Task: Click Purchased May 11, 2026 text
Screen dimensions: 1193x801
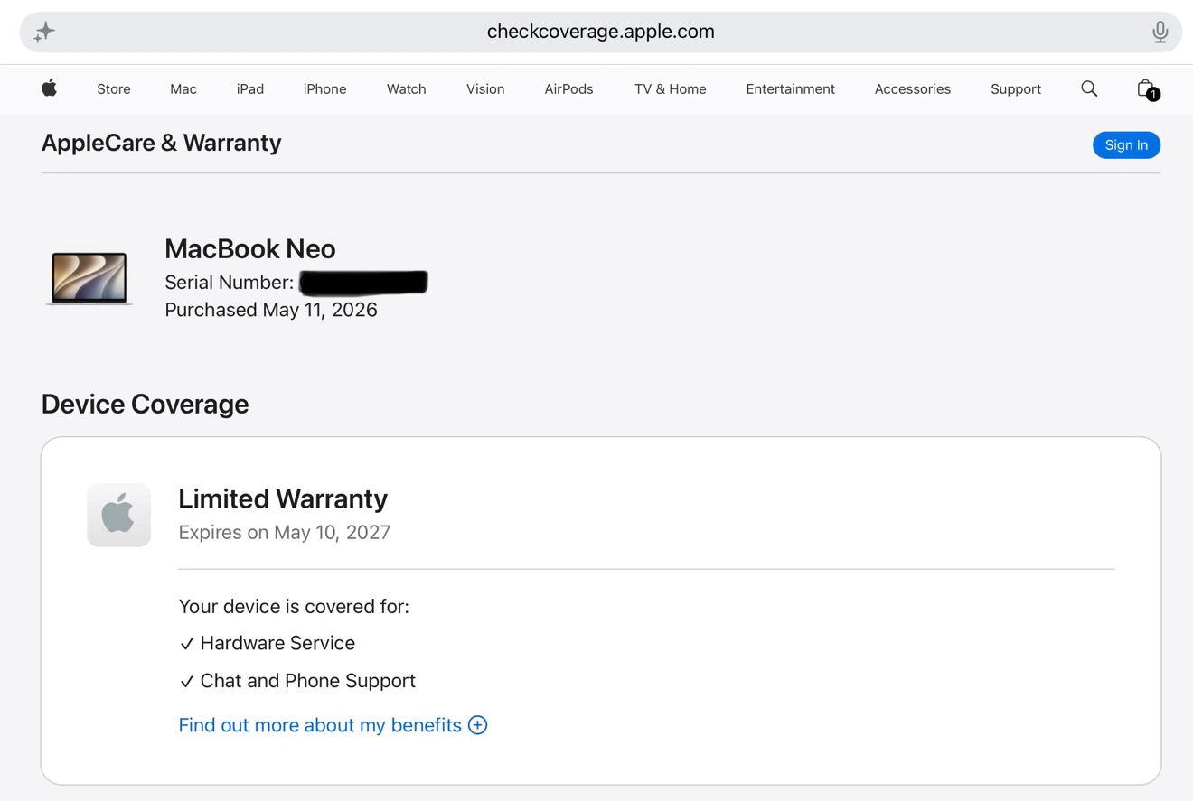Action: pyautogui.click(x=271, y=310)
